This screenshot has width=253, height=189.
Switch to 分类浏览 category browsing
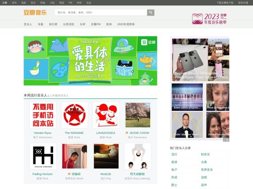(68, 24)
